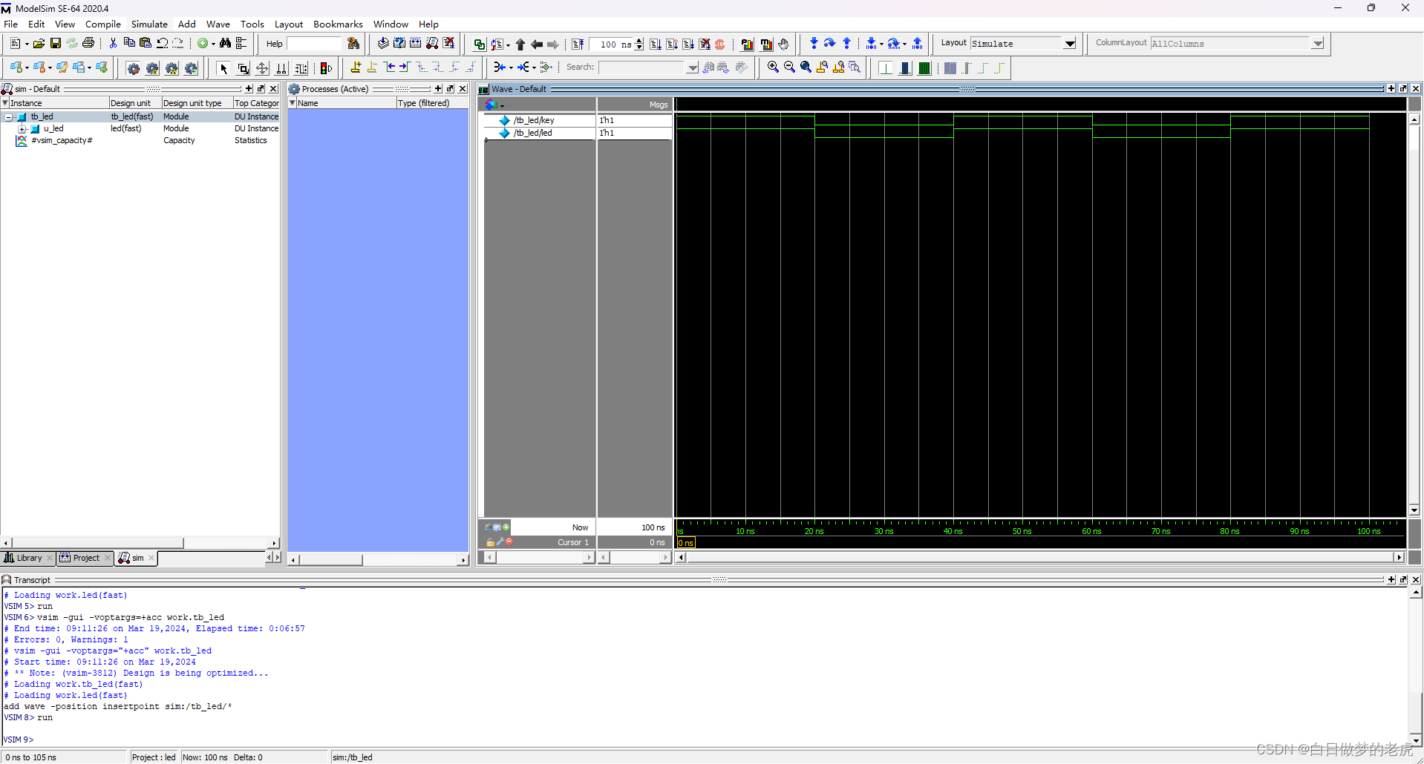Toggle leaf names icon beside Now
The height and width of the screenshot is (764, 1424).
(488, 527)
